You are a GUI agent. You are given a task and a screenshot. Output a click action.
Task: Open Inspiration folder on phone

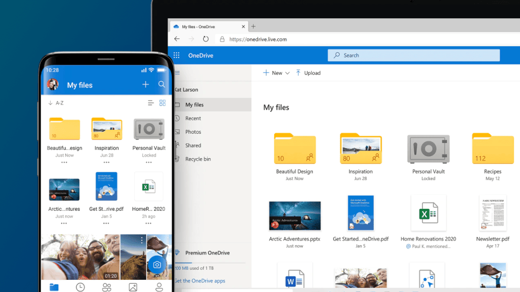tap(107, 129)
